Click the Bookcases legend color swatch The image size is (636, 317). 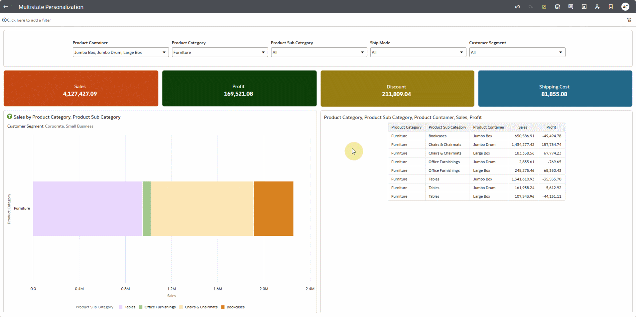click(223, 307)
